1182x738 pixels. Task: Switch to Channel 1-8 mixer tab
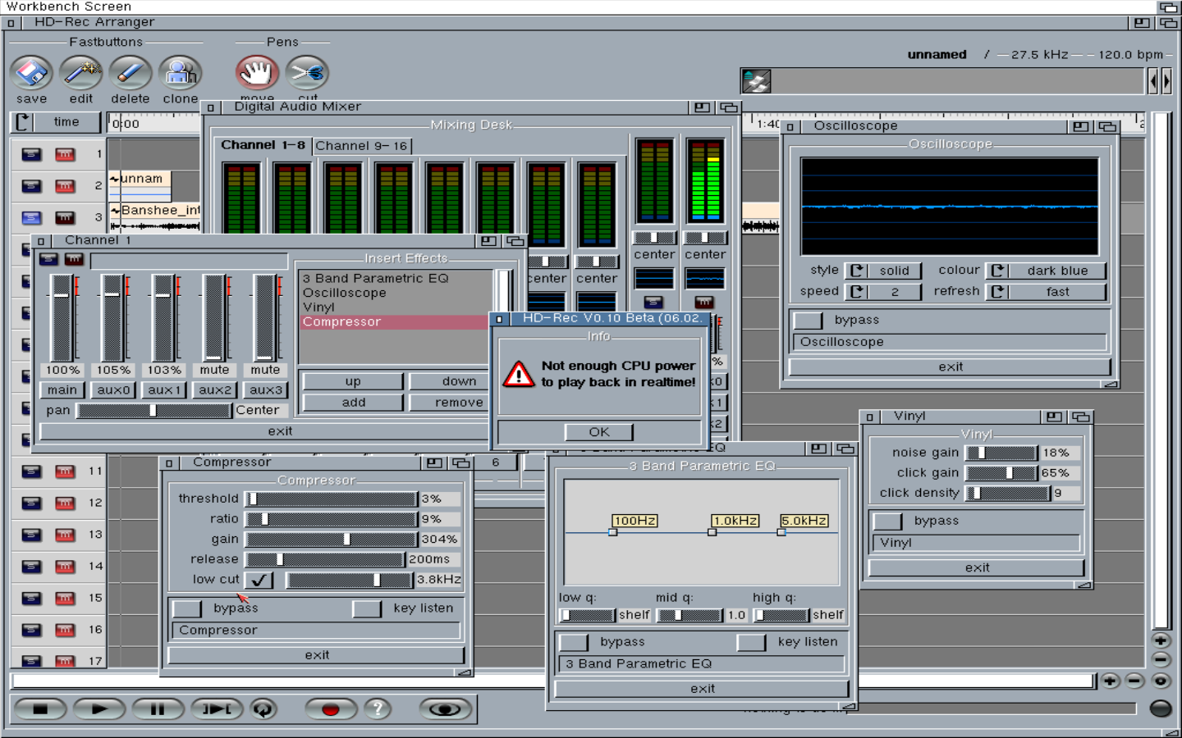pyautogui.click(x=263, y=145)
